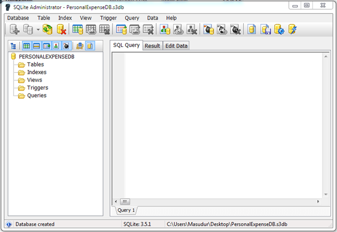Click the Create View toolbar icon
Screen dimensions: 337x232
pos(165,29)
